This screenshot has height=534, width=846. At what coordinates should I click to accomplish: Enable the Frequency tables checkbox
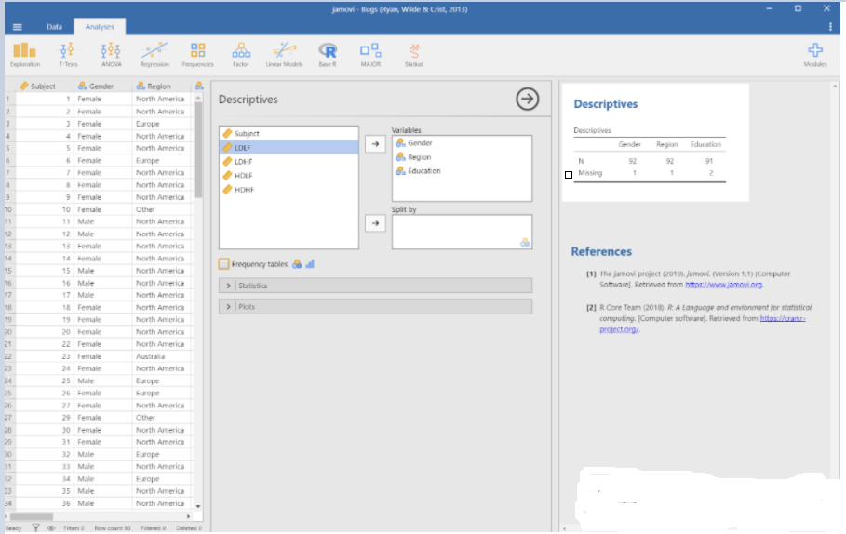pos(224,264)
